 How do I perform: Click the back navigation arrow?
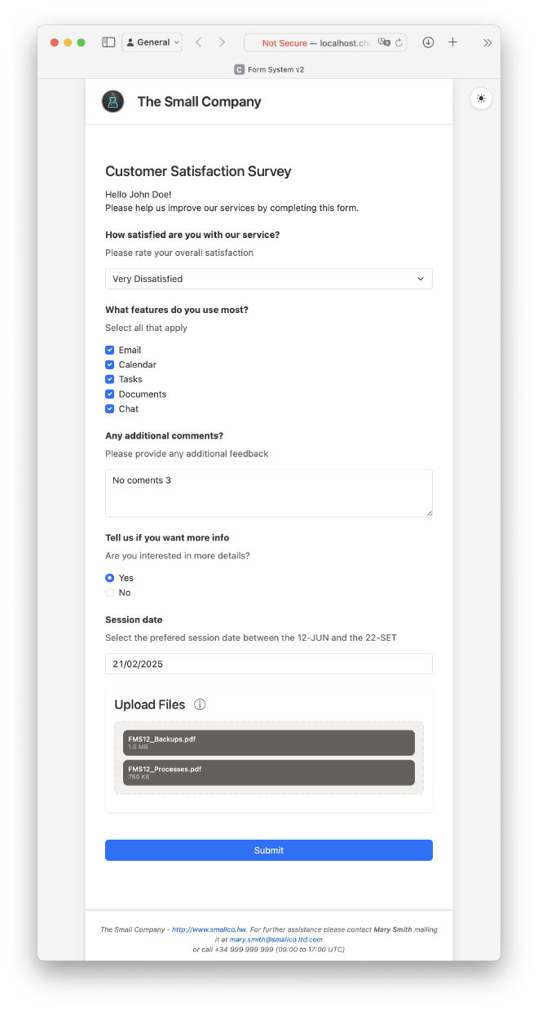(x=199, y=42)
